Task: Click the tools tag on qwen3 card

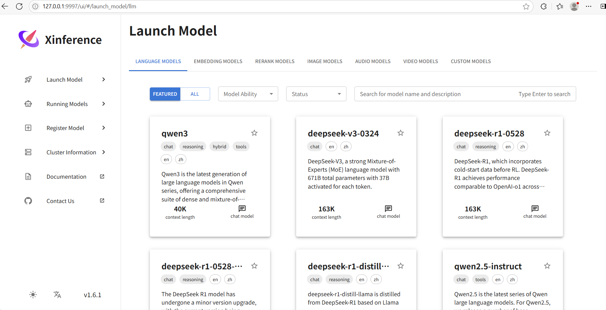Action: [x=241, y=147]
